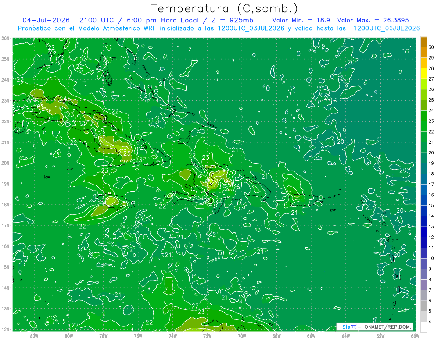
Task: Click the '62W' longitude axis label
Action: click(x=380, y=336)
